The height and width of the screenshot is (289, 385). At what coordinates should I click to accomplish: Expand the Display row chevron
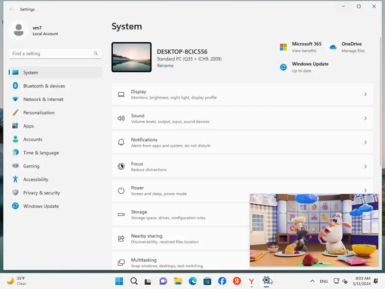[365, 94]
